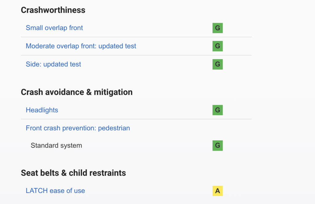Click the divider line below Moderate overlap front
The height and width of the screenshot is (204, 315).
point(136,55)
